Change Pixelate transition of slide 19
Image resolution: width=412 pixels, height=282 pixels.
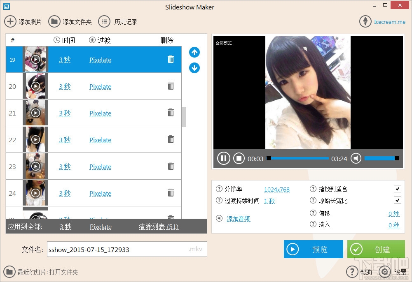point(101,60)
